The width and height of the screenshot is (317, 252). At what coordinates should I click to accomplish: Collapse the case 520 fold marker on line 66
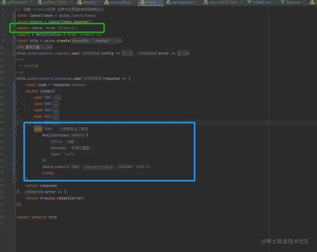15,129
